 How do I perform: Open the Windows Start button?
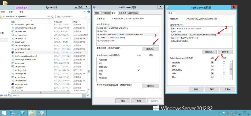4,113
